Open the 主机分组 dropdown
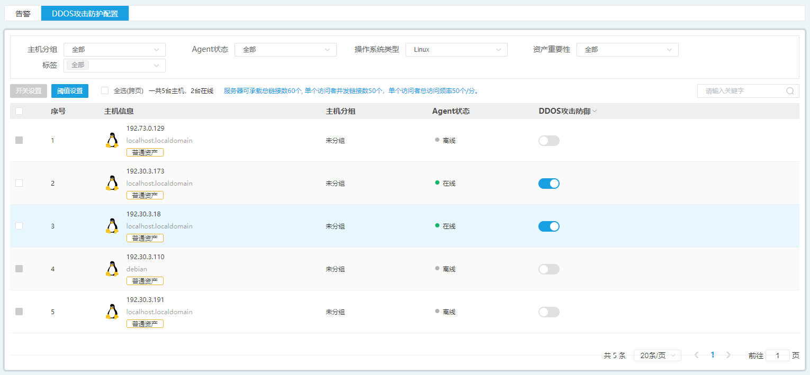Viewport: 810px width, 375px height. [x=114, y=50]
